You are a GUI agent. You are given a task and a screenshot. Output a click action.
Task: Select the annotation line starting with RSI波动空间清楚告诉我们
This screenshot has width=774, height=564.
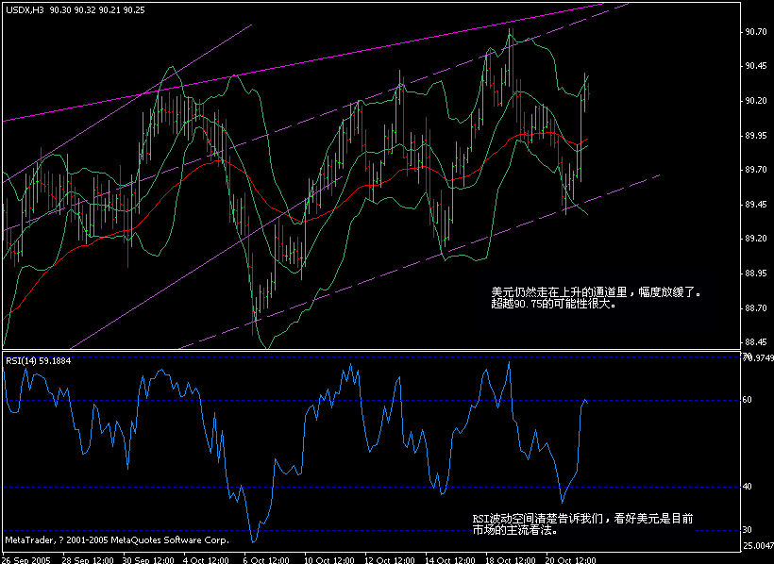tap(582, 519)
